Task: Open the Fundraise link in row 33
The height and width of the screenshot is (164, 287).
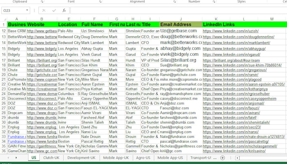Action: [x=17, y=137]
